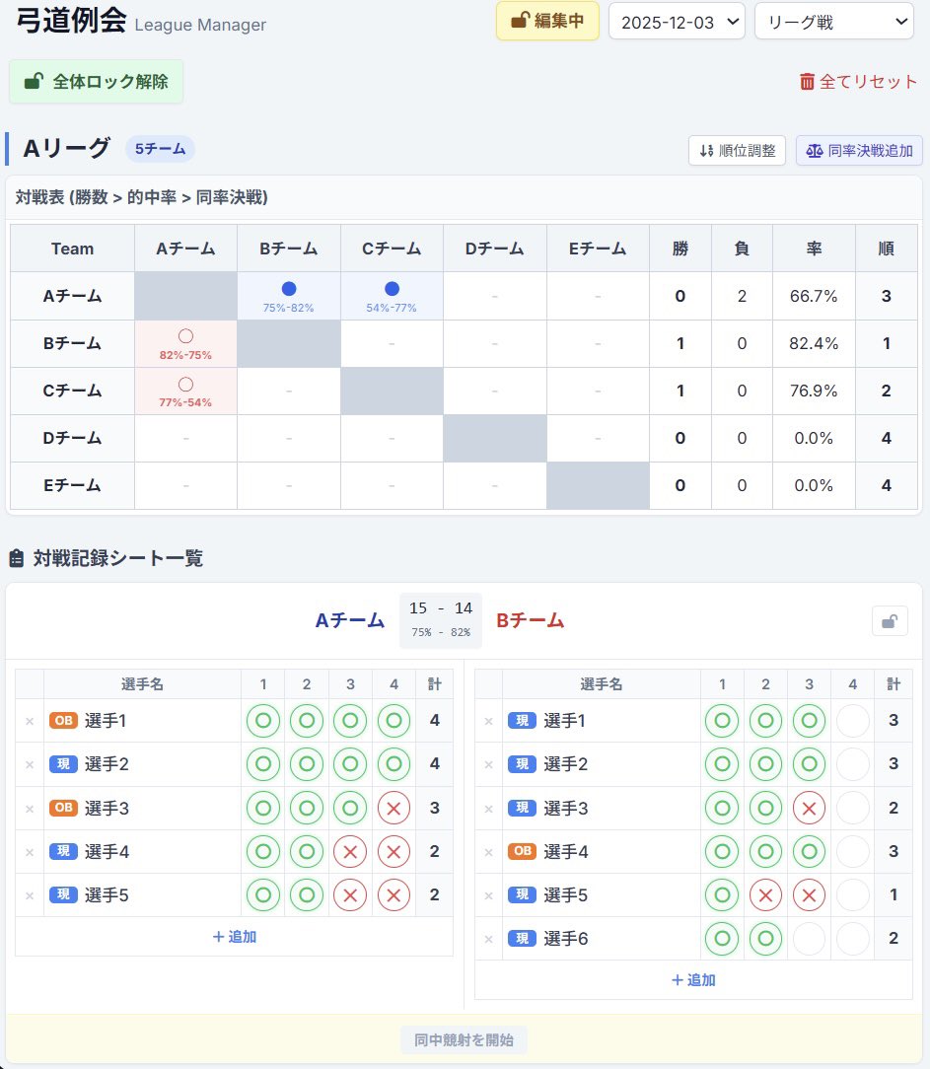Click ＋追加 under Bチーム roster
This screenshot has width=930, height=1069.
693,980
